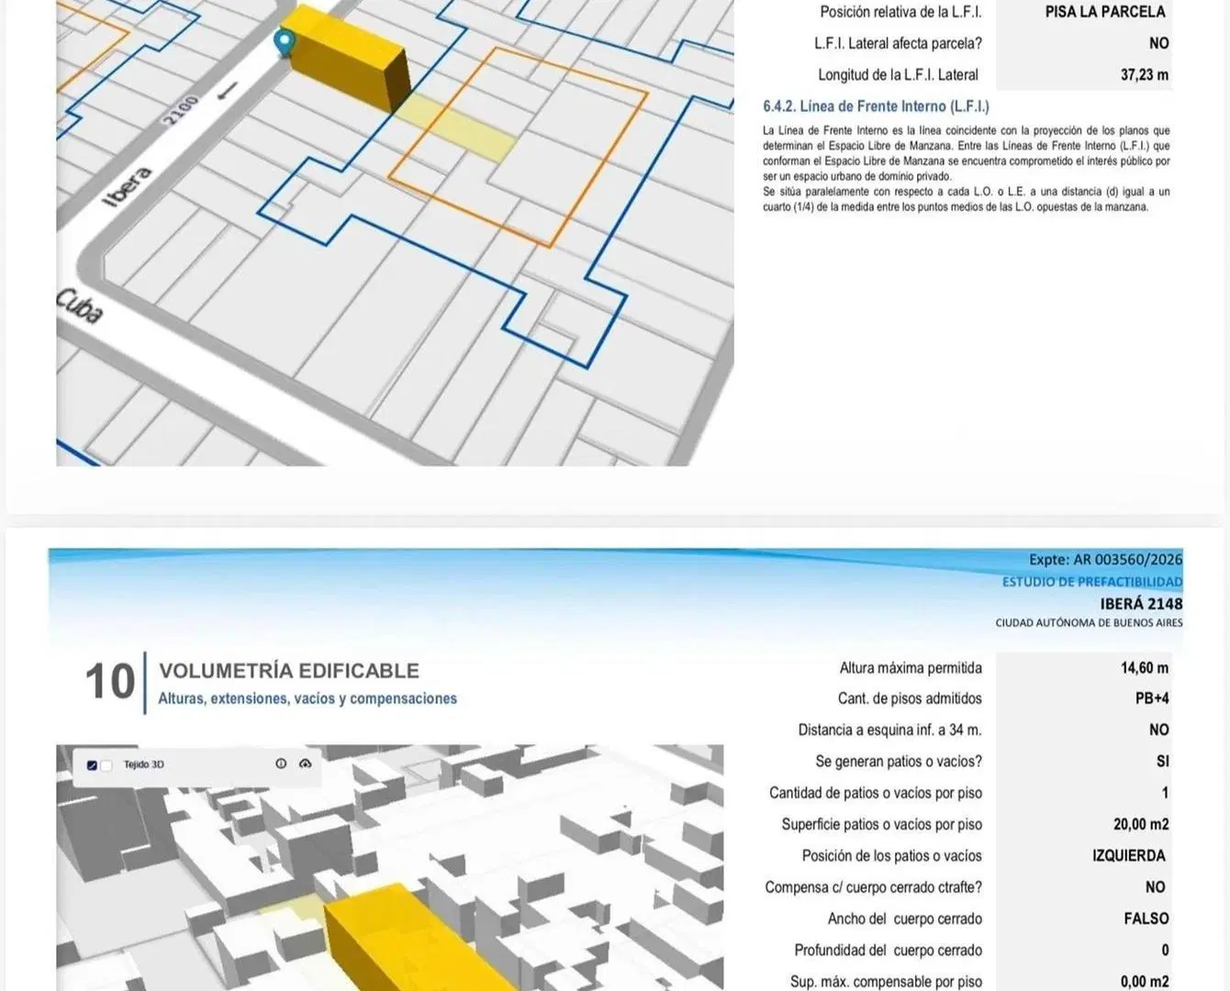The image size is (1230, 991).
Task: Click the 'FALSO' value
Action: pyautogui.click(x=1146, y=919)
